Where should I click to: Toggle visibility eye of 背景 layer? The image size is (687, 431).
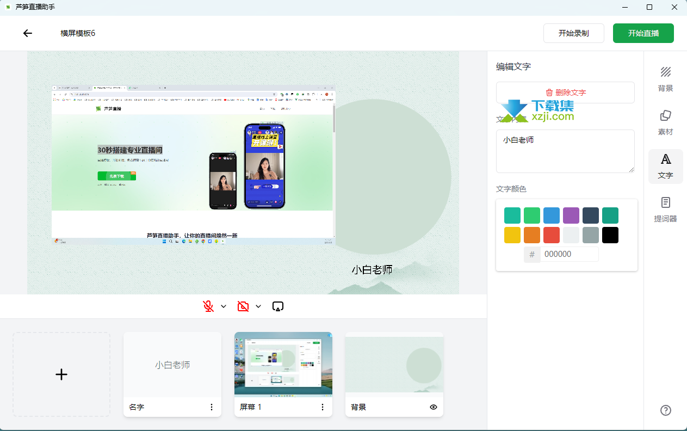coord(434,407)
